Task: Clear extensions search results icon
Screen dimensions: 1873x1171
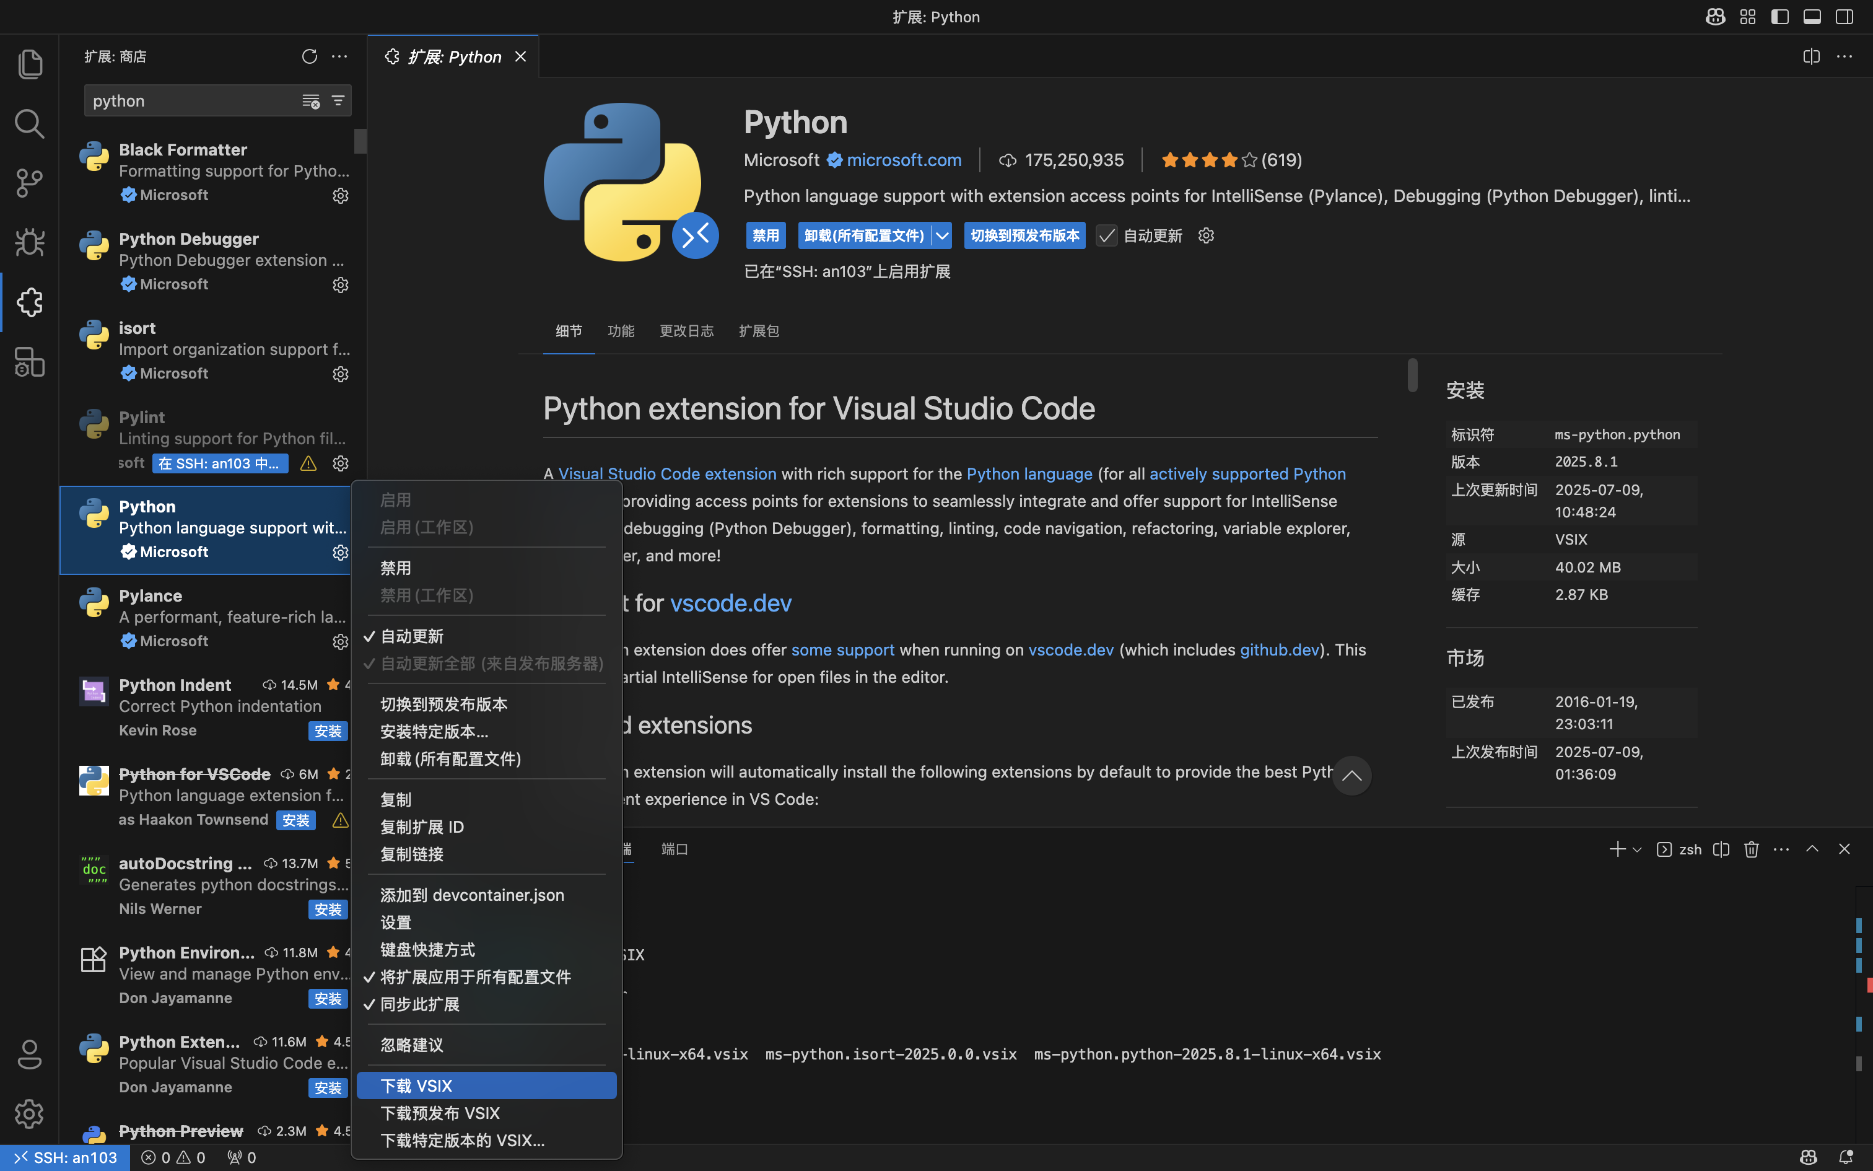Action: tap(311, 102)
